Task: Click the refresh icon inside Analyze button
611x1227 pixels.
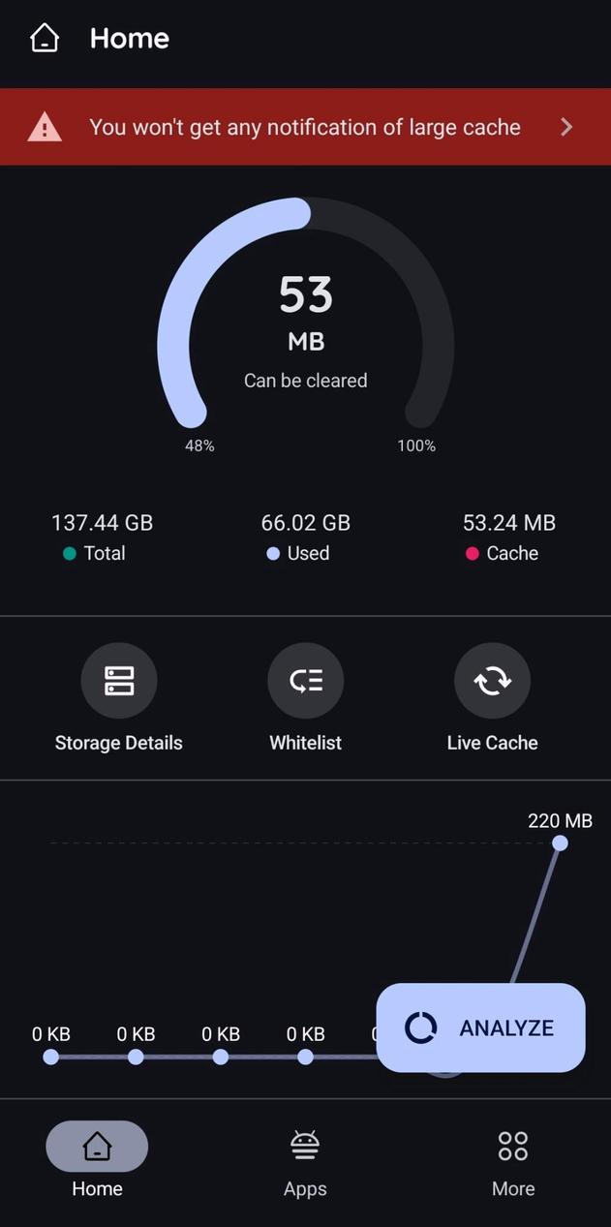Action: tap(420, 1027)
